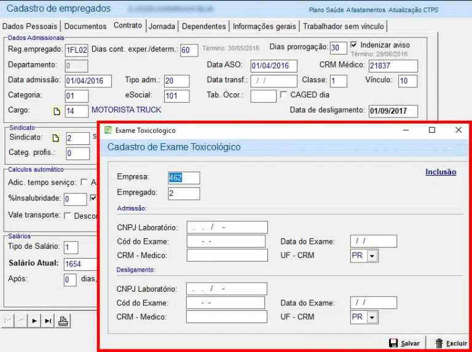This screenshot has width=472, height=352.
Task: Uncheck the Indenizar aviso checkbox
Action: click(354, 45)
